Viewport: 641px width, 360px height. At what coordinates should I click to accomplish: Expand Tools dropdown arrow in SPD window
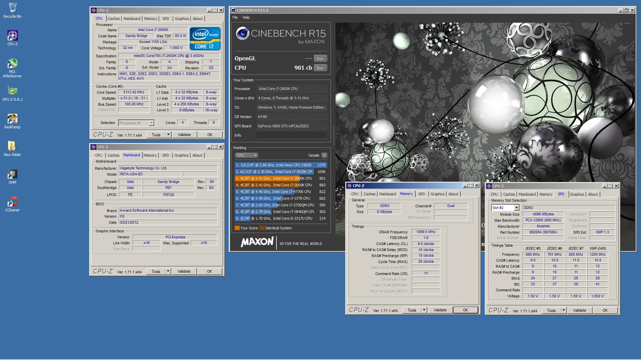[x=564, y=310]
